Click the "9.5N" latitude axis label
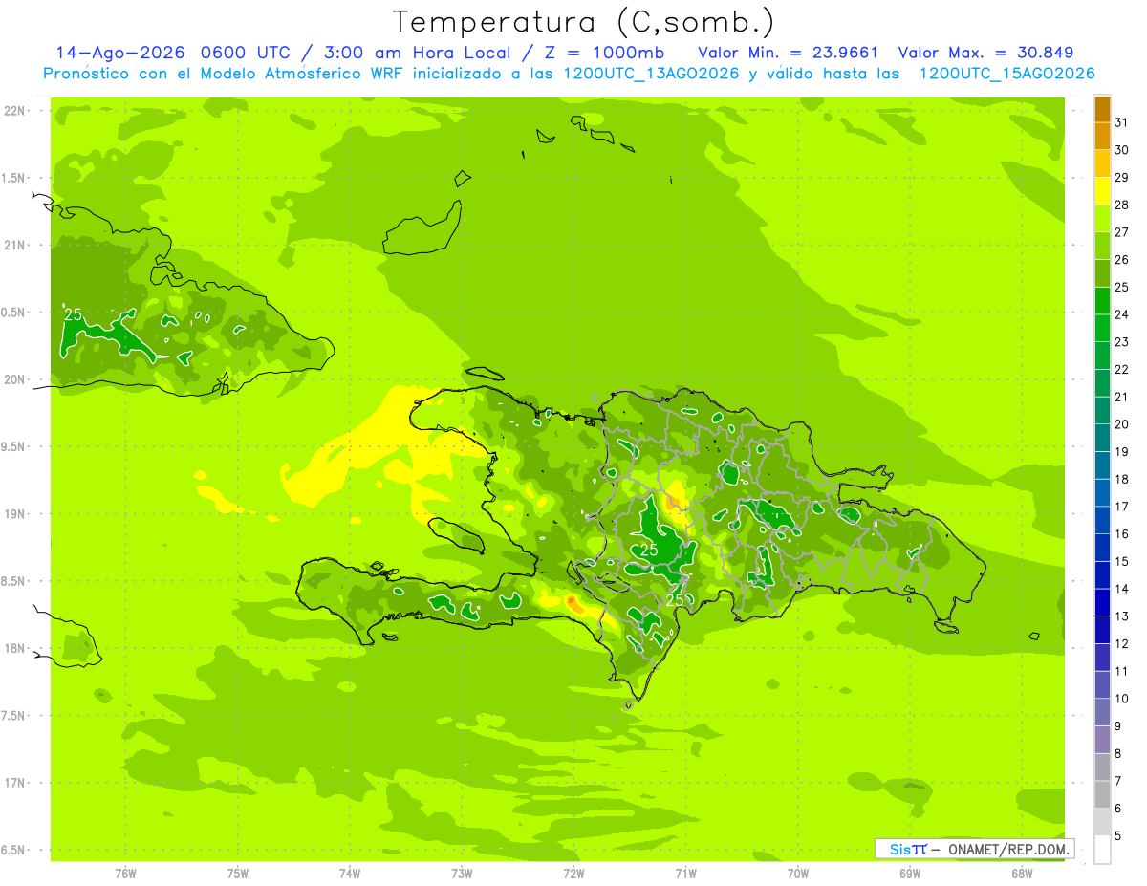 click(14, 447)
